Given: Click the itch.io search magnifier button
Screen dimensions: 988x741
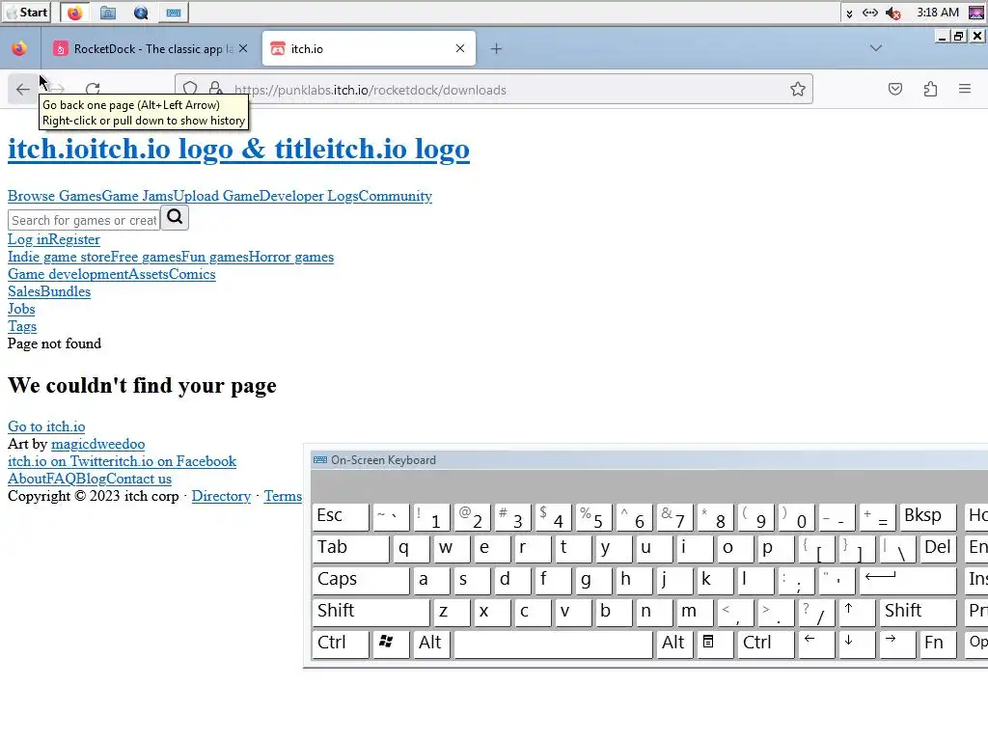Looking at the screenshot, I should (175, 217).
